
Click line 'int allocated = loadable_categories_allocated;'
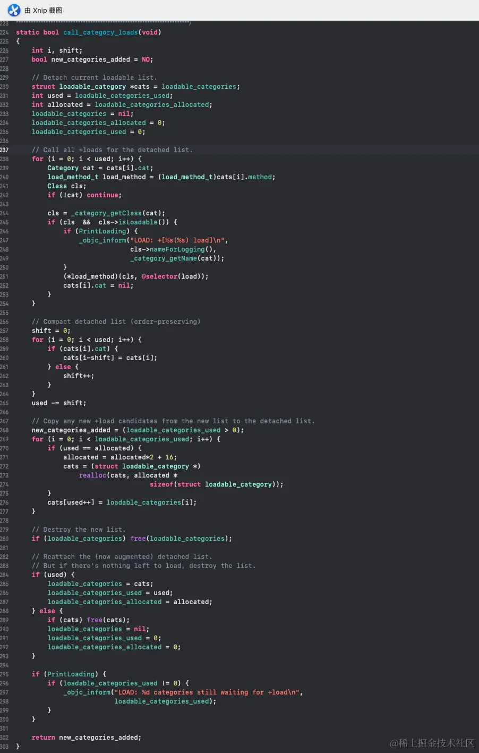coord(122,105)
